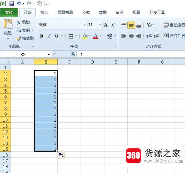Click the phonetic guide wén icon
The image size is (185, 173).
109,36
